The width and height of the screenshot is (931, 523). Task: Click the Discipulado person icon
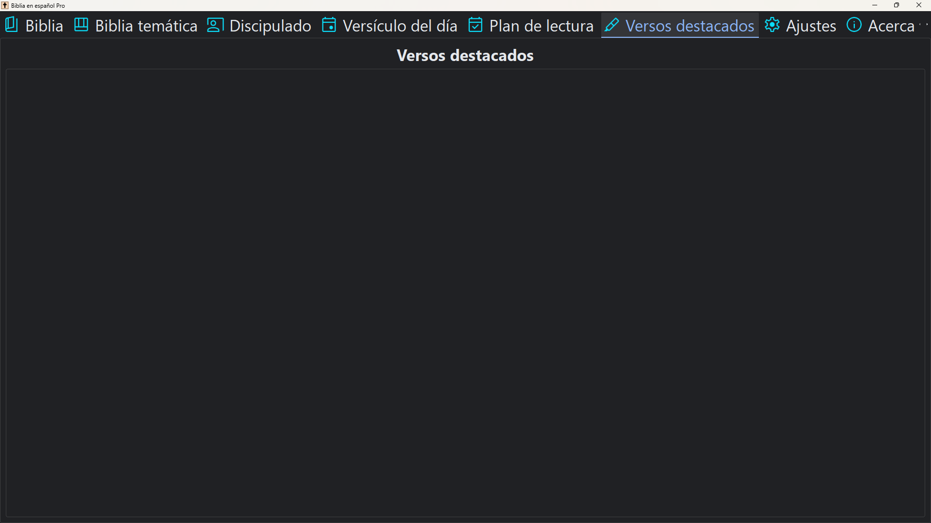215,25
